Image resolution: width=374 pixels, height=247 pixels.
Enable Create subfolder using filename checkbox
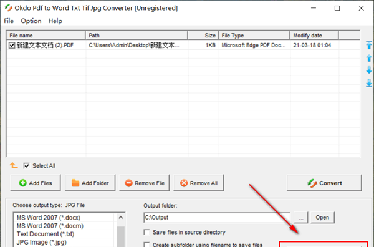tap(146, 245)
